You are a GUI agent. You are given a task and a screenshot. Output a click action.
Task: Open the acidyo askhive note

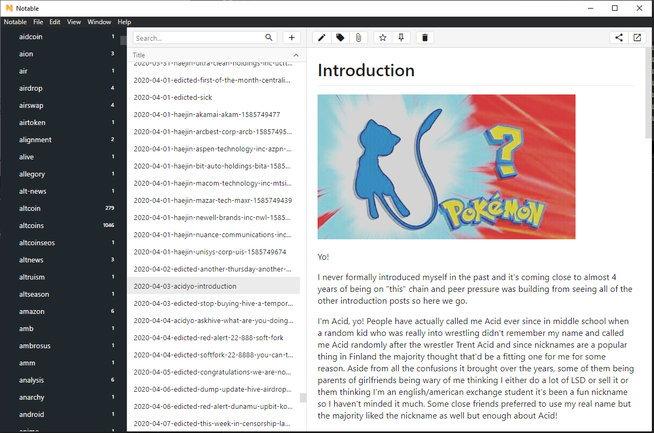point(213,321)
